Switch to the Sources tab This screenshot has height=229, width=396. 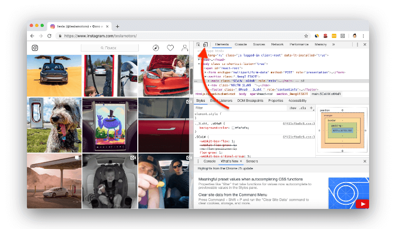259,44
